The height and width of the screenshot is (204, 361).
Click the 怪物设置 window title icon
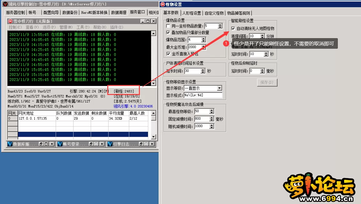pos(163,4)
